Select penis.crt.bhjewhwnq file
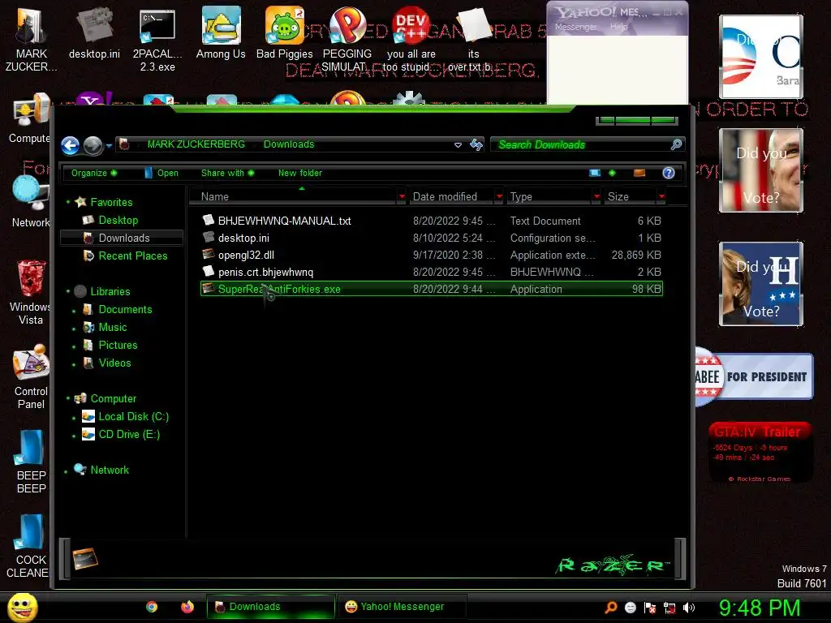Screen dimensions: 831x623 pos(432,272)
